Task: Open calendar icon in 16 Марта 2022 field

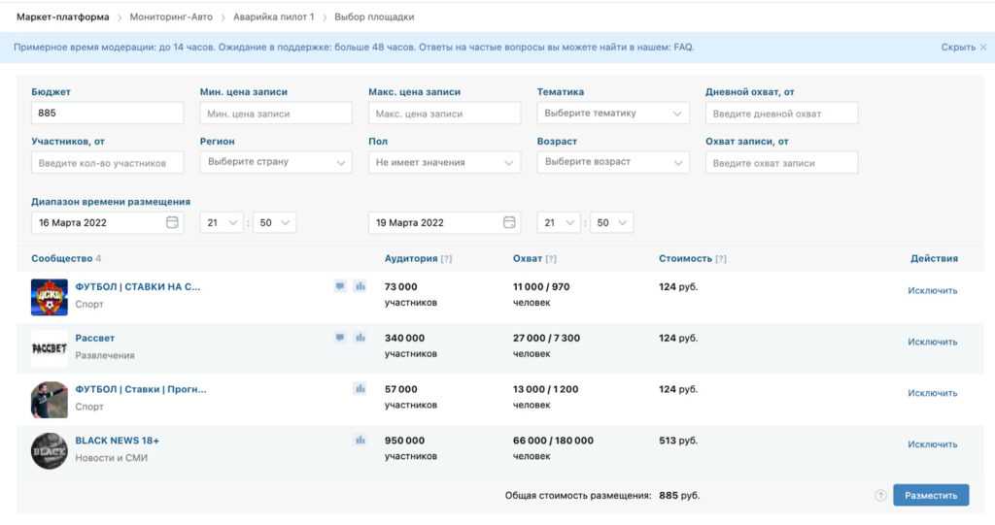Action: pos(172,222)
